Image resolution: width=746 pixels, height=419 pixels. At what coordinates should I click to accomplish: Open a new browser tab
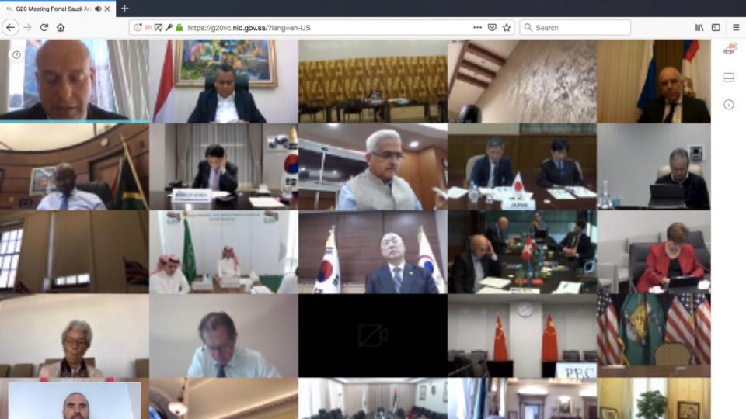coord(124,8)
